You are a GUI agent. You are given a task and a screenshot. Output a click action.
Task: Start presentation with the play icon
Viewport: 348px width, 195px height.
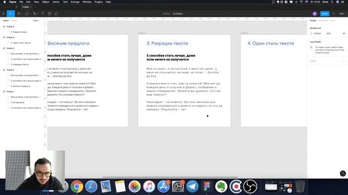coord(333,14)
